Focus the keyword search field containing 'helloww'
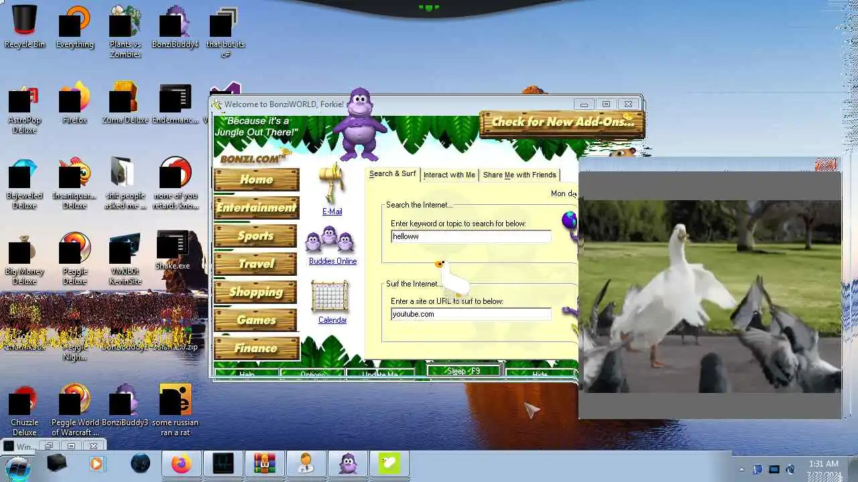 [x=471, y=236]
